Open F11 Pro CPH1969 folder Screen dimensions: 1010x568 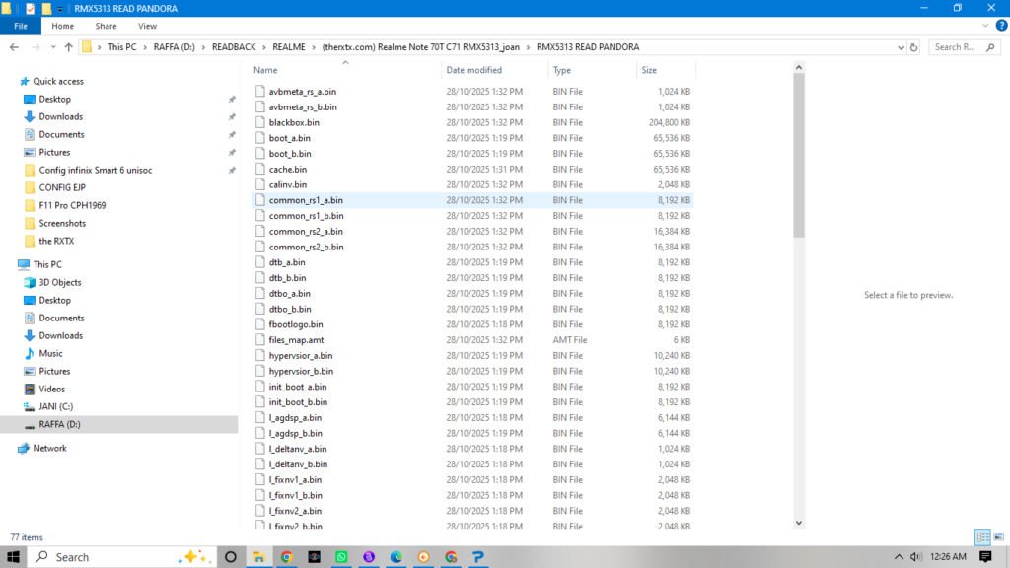click(72, 205)
